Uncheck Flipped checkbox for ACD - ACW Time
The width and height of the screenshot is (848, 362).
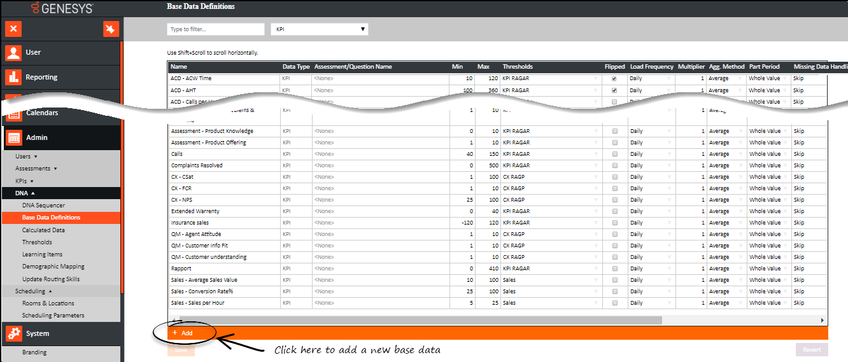[614, 79]
